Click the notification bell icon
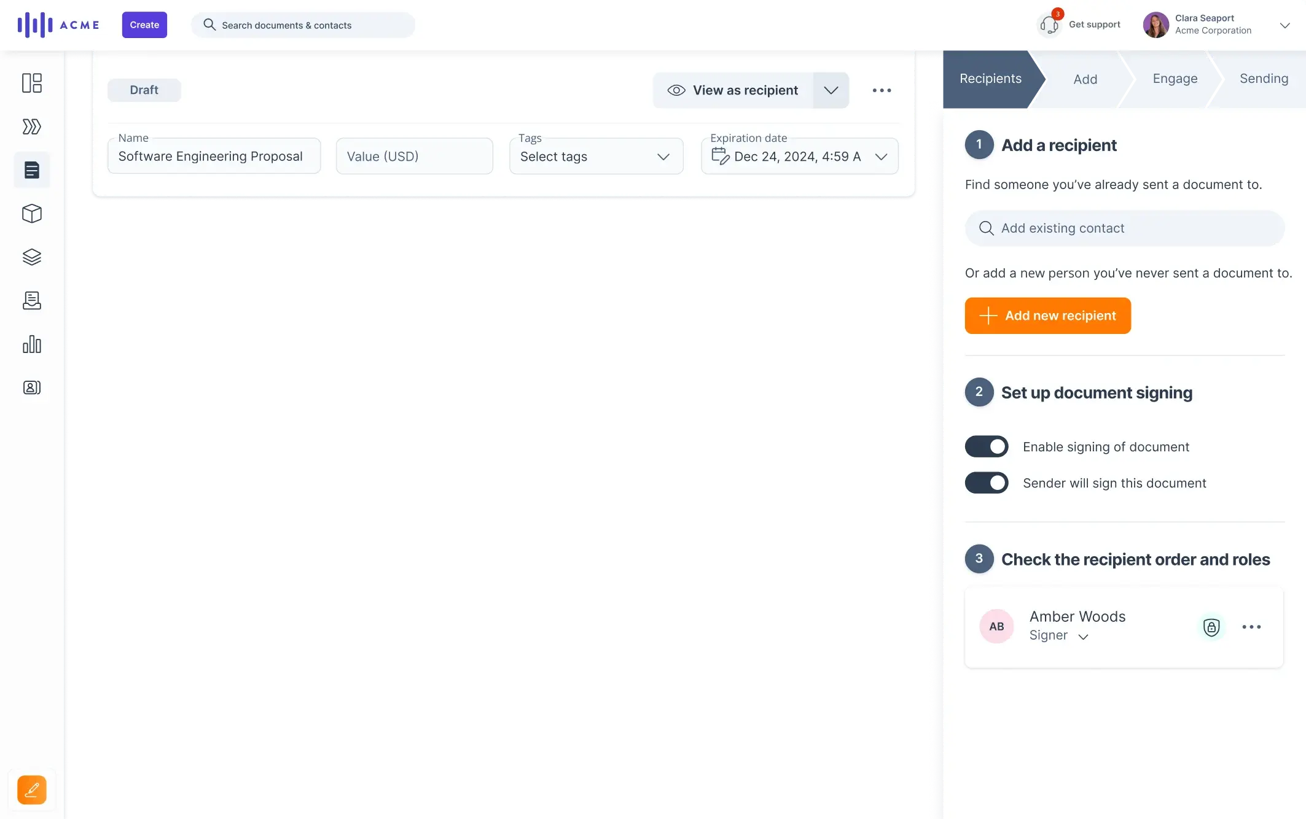Screen dimensions: 1306x819 click(1049, 25)
